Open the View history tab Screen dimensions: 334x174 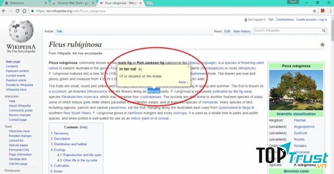tap(242, 31)
